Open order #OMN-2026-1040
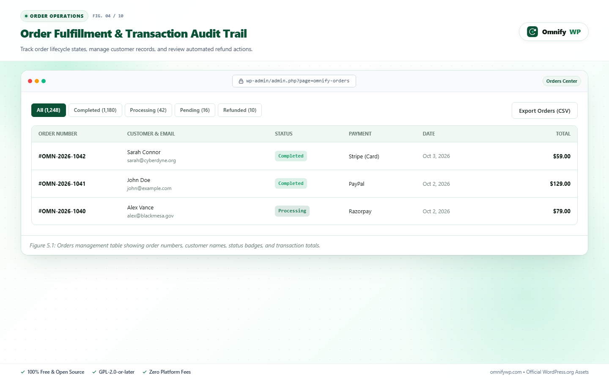Viewport: 609px width, 380px height. tap(62, 211)
